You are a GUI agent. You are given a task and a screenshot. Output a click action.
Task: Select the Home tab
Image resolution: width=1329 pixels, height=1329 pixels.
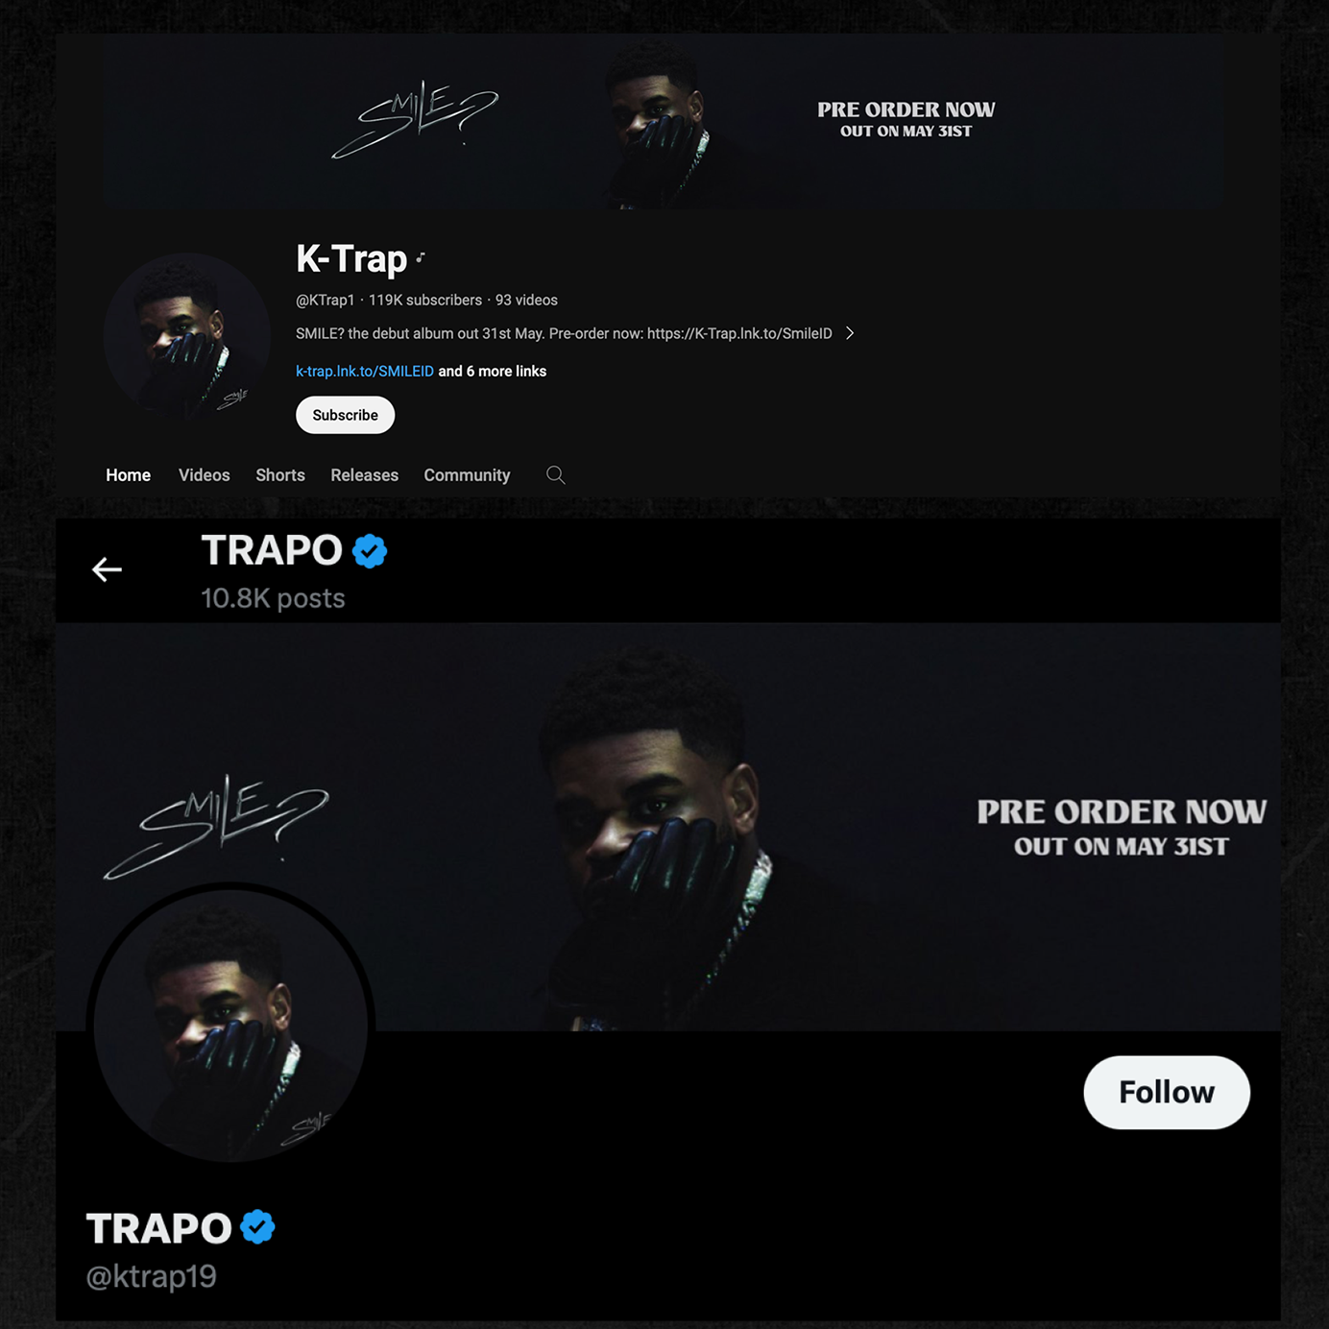pos(129,475)
